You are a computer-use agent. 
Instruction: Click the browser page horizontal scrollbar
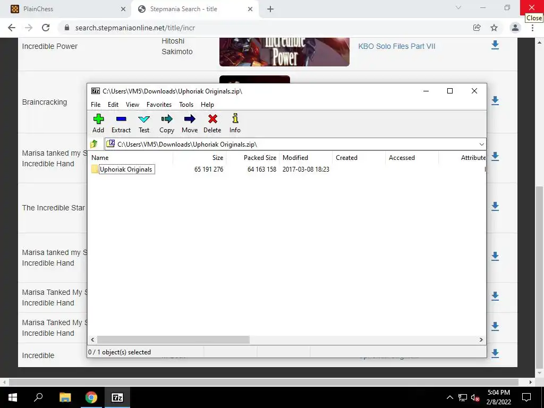[x=263, y=382]
